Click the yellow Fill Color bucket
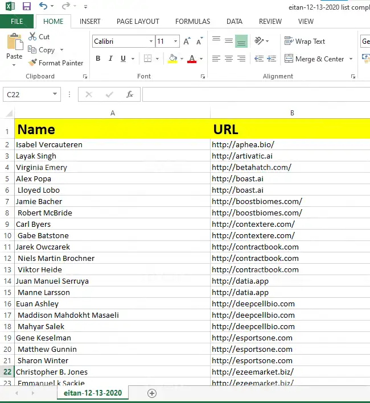 (173, 59)
